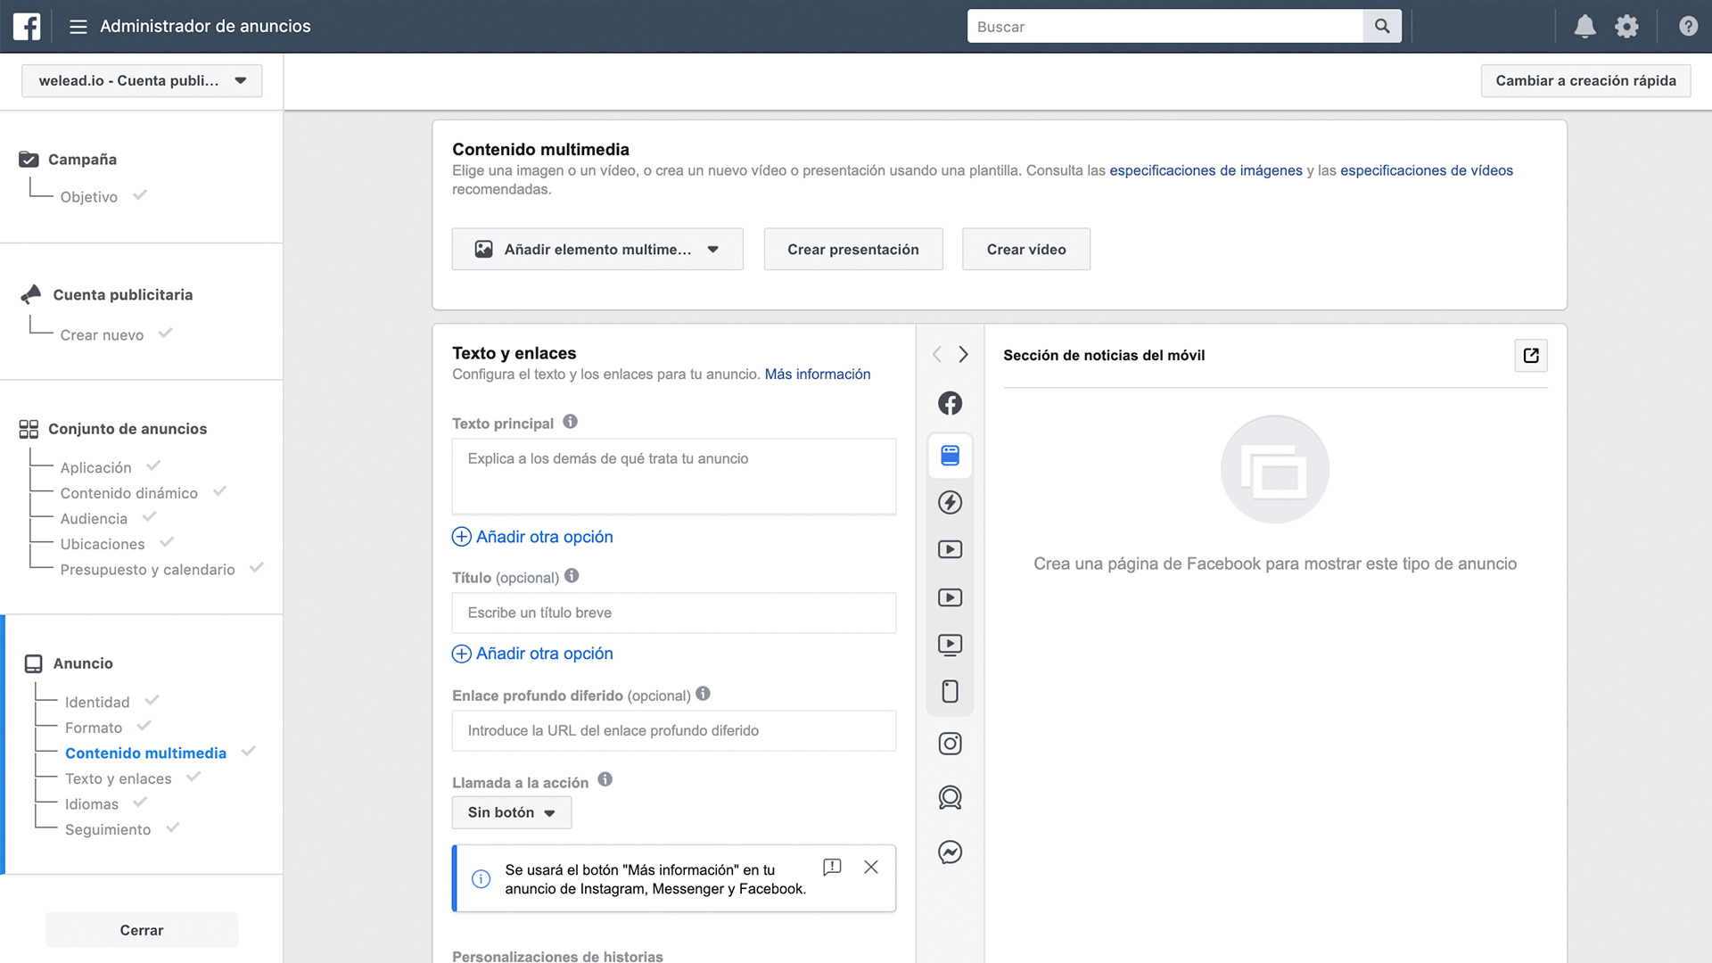Click the search magnifier button
Screen dimensions: 1712x963
tap(1382, 27)
